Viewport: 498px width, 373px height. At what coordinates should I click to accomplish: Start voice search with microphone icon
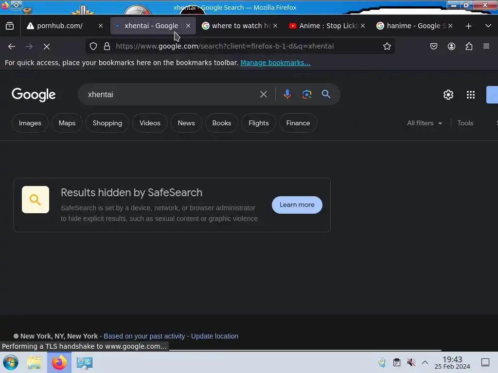coord(287,94)
